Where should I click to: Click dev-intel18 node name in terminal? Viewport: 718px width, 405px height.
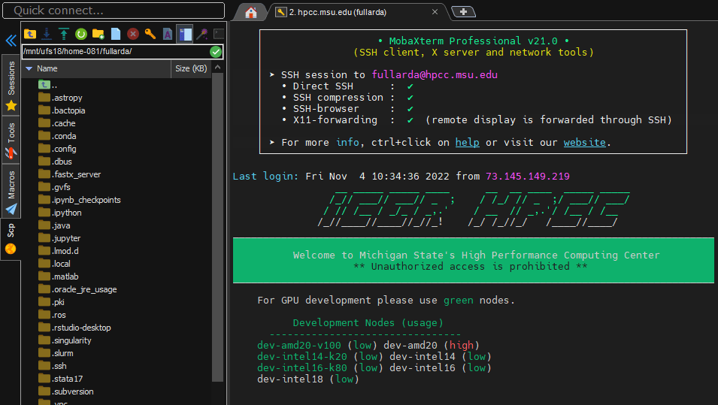click(x=290, y=379)
